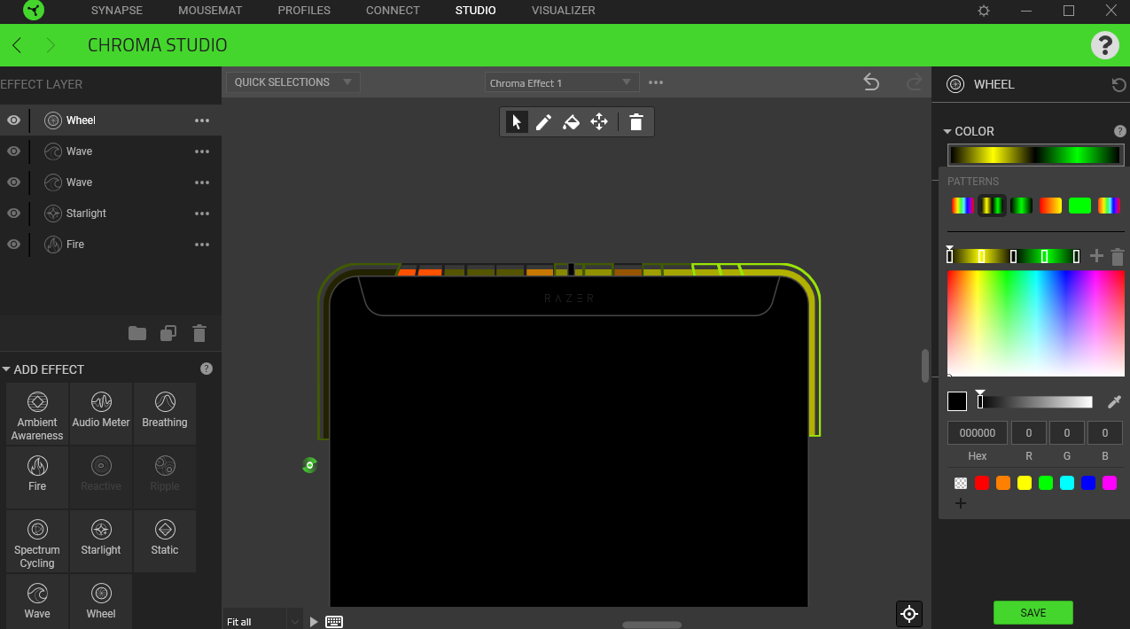Add a gradient color stop
Image resolution: width=1130 pixels, height=629 pixels.
pyautogui.click(x=1096, y=256)
